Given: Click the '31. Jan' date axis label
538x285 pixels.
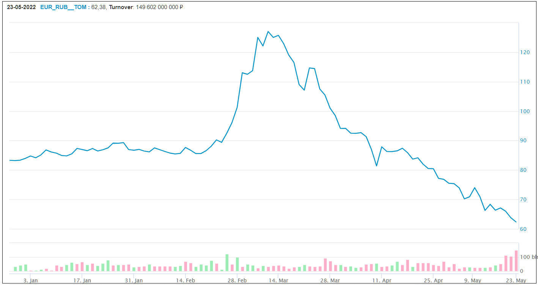Looking at the screenshot, I should [x=134, y=280].
